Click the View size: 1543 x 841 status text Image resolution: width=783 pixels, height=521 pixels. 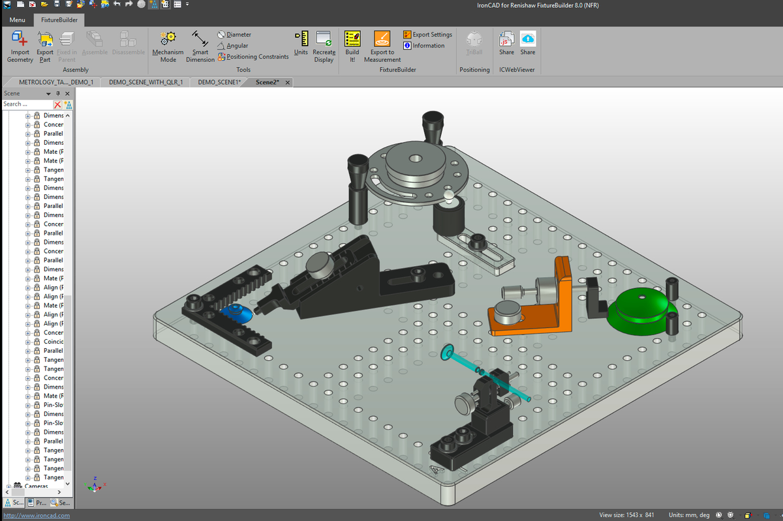[626, 515]
